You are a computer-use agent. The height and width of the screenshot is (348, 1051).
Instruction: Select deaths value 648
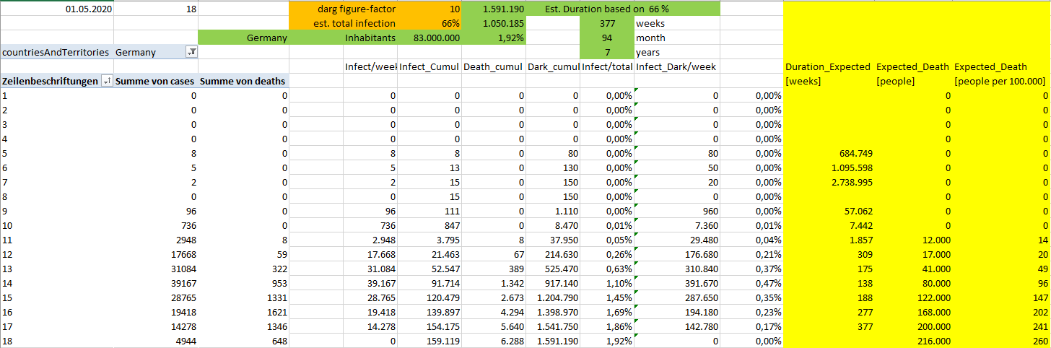click(x=243, y=341)
